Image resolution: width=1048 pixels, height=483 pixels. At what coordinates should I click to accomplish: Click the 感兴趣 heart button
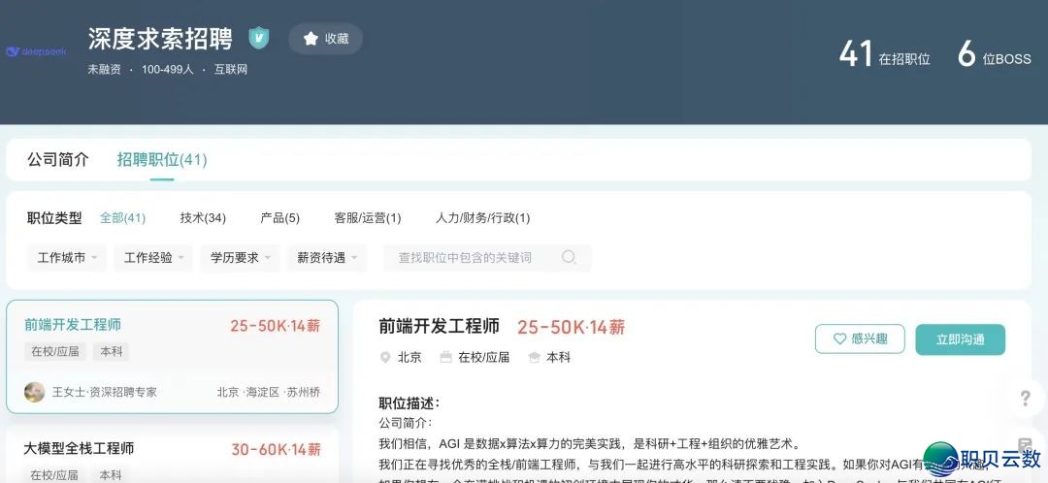click(x=860, y=338)
